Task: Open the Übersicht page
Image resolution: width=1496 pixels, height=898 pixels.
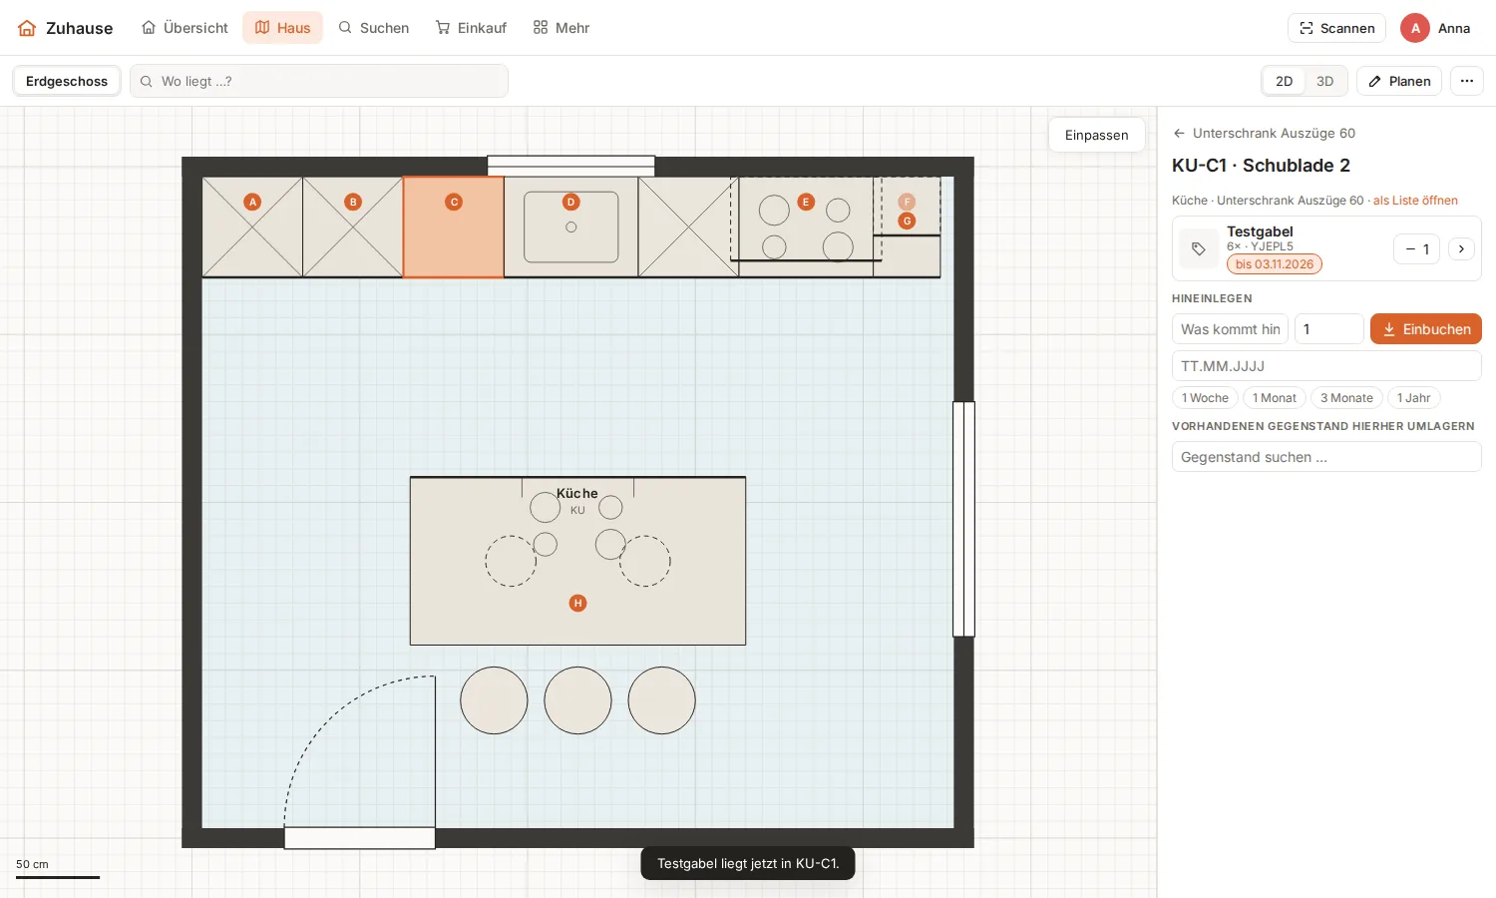Action: [x=185, y=28]
